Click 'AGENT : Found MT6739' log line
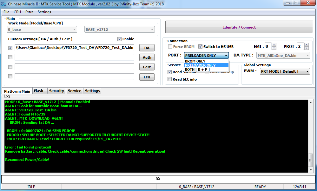This screenshot has width=317, height=191. click(x=25, y=114)
